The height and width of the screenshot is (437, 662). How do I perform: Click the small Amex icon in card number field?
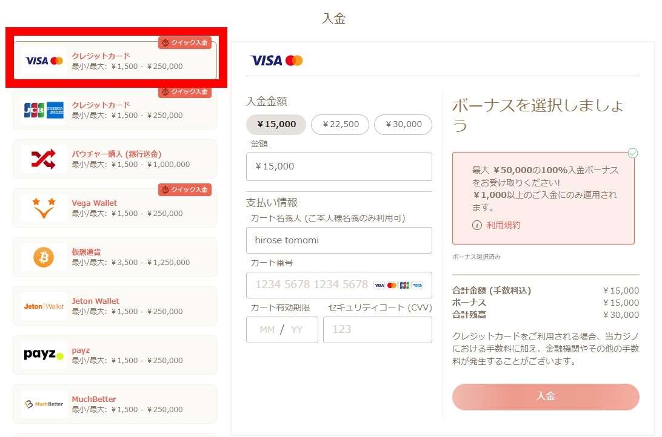click(417, 285)
